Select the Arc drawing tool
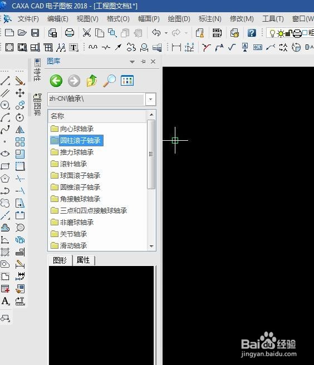314x365 pixels. click(x=5, y=117)
